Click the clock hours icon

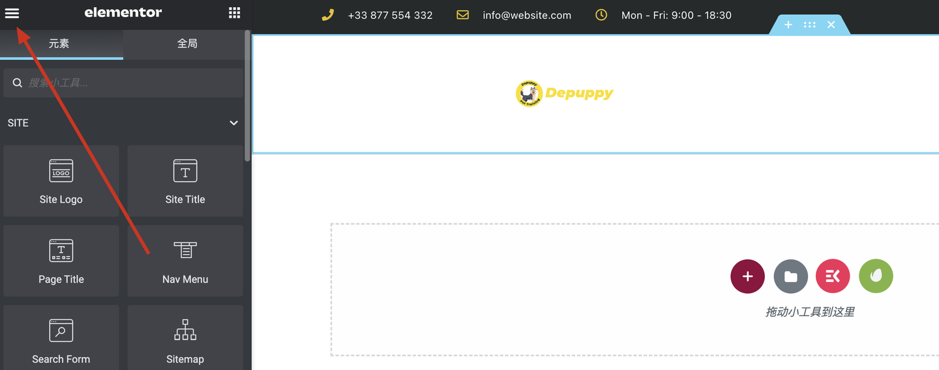(601, 15)
